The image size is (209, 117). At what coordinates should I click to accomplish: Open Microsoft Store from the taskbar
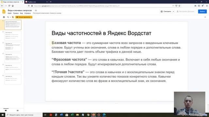[67, 115]
